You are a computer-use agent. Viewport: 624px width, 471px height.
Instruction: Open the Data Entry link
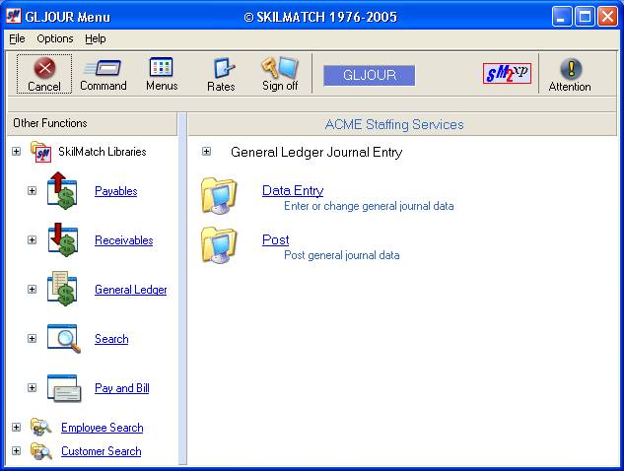pyautogui.click(x=293, y=190)
